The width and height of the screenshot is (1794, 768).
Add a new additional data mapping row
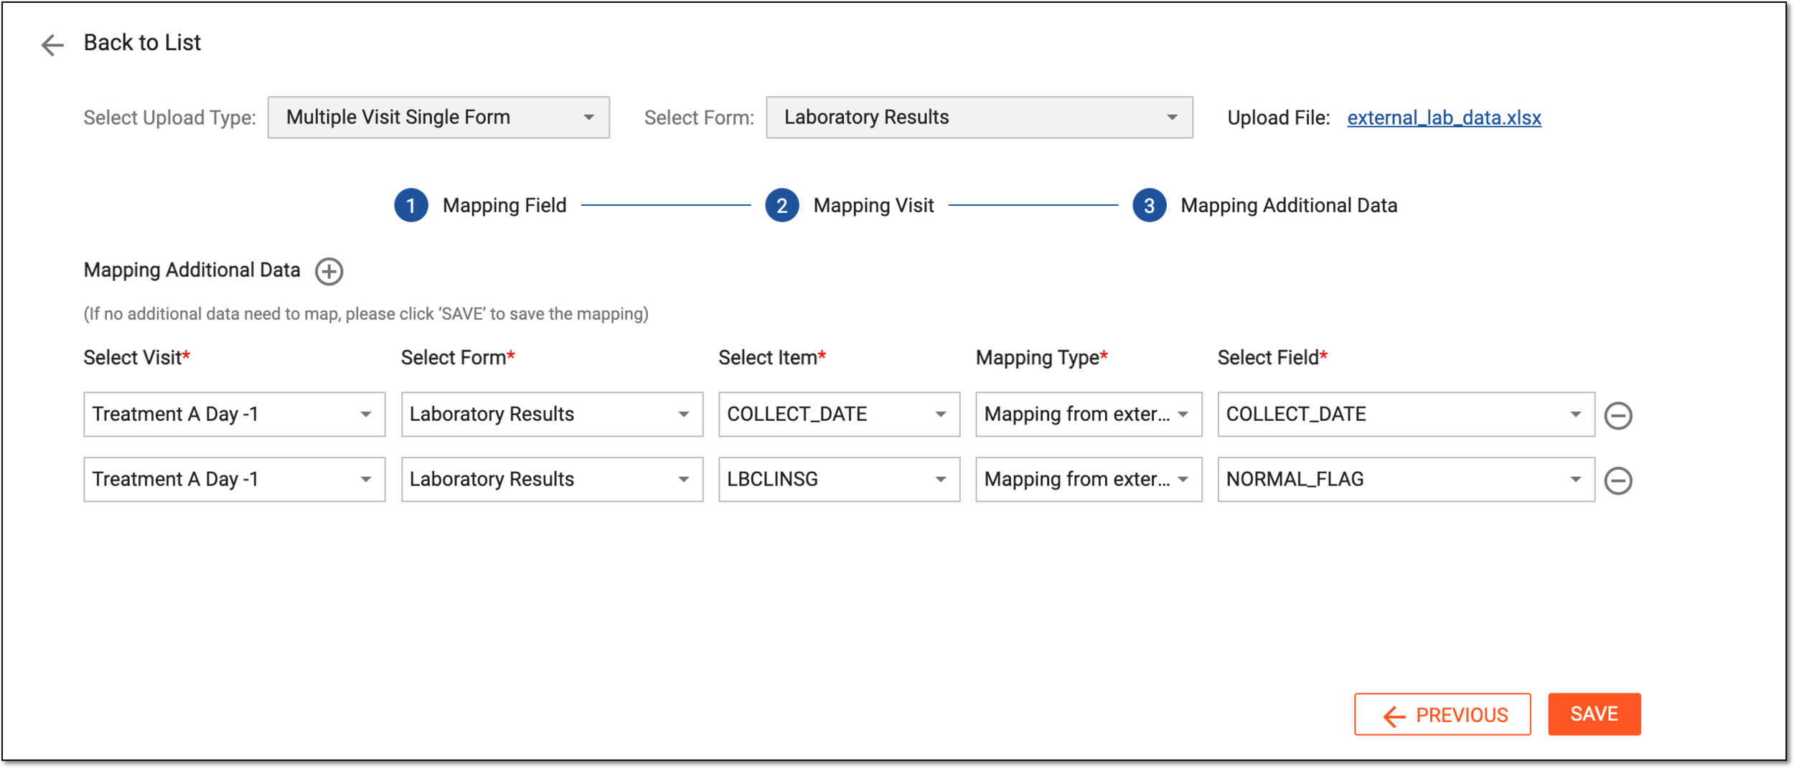coord(329,272)
